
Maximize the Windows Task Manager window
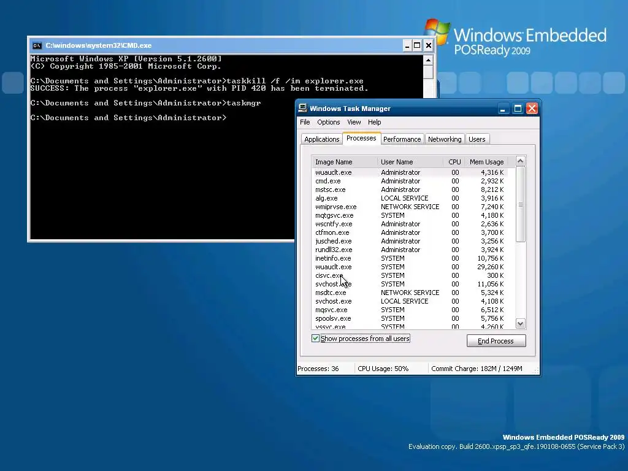[x=518, y=109]
